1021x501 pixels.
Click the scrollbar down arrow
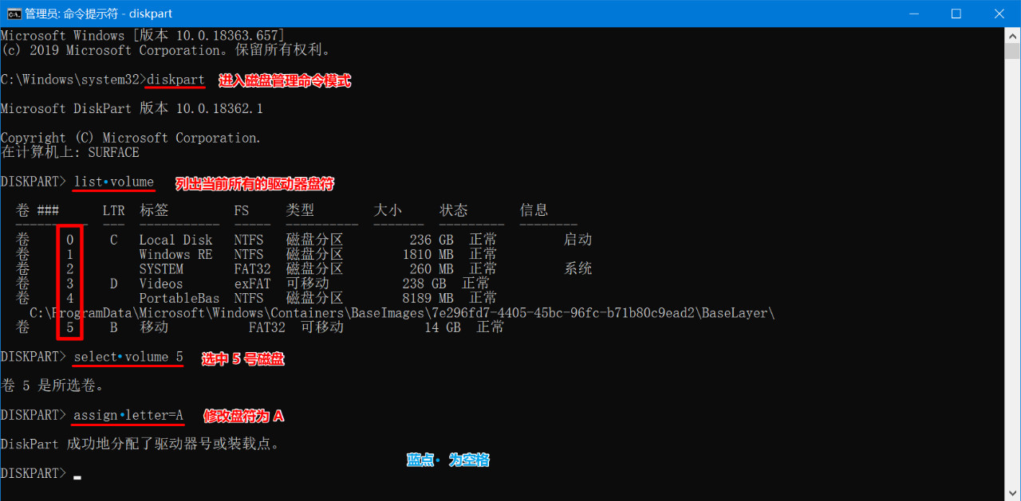[x=1013, y=493]
